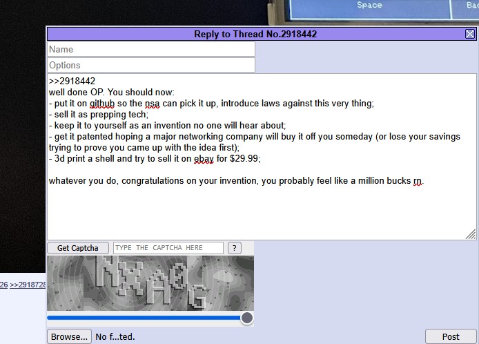Click Browse to choose a file
Image resolution: width=479 pixels, height=344 pixels.
(69, 336)
